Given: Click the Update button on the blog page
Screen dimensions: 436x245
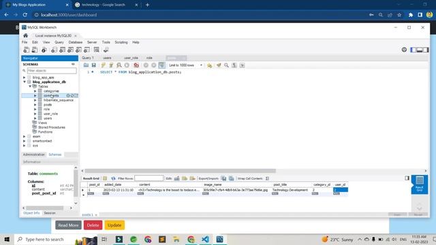Looking at the screenshot, I should pos(114,225).
